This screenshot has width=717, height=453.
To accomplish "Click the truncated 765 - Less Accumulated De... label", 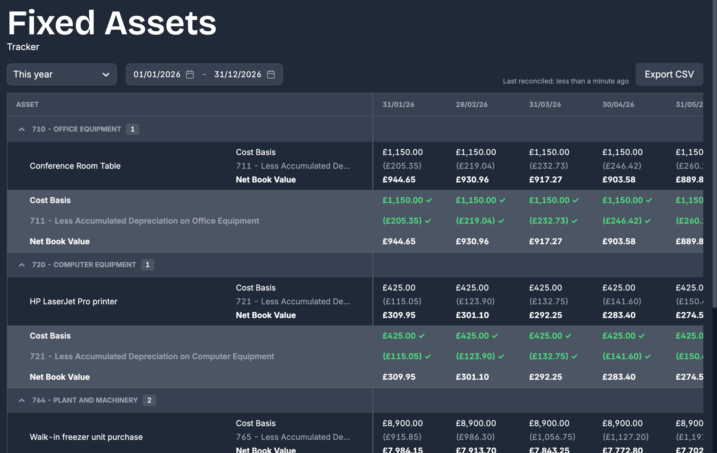I will click(293, 437).
